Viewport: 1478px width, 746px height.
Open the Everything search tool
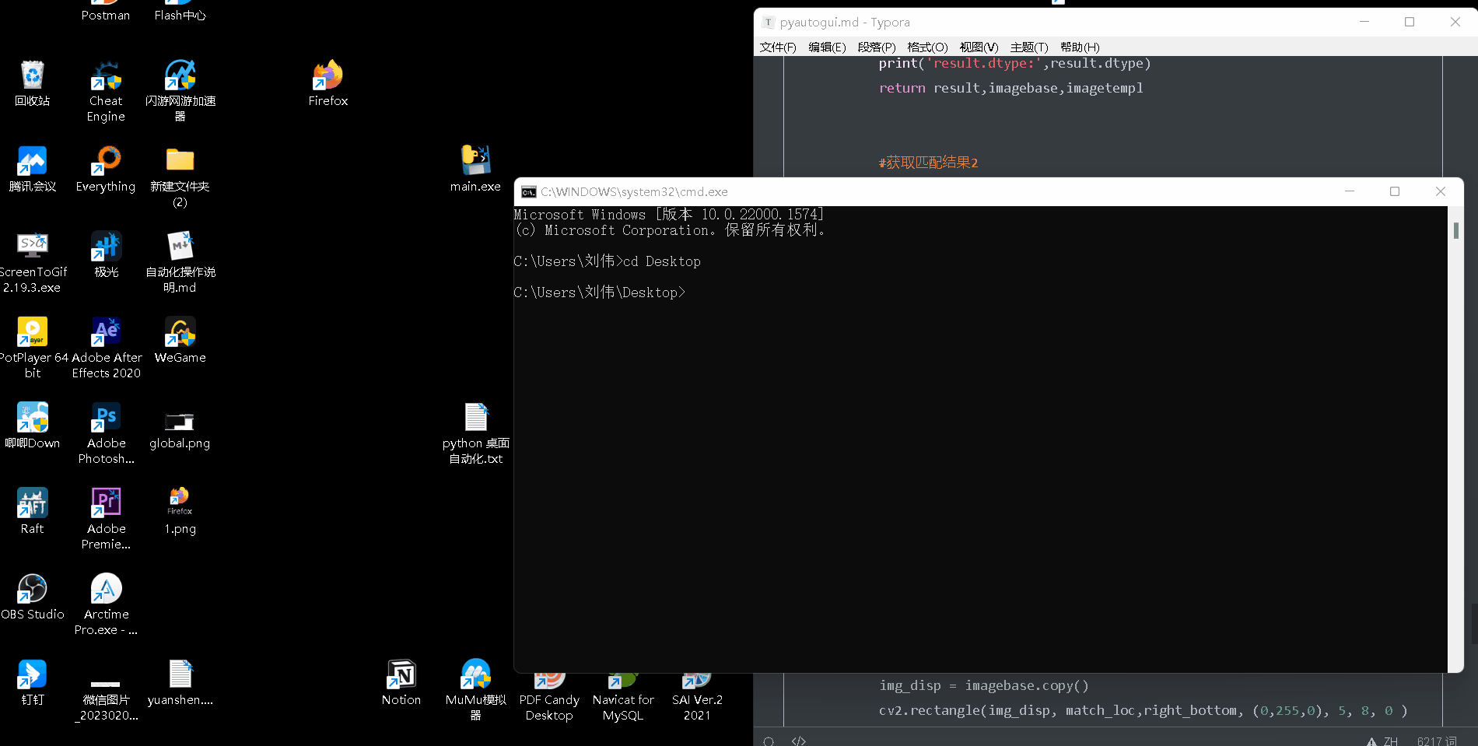[105, 161]
